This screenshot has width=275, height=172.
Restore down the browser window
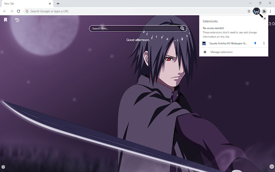coord(260,3)
